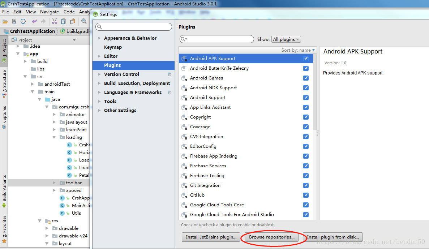This screenshot has width=429, height=249.
Task: Click the Paste toolbar icon
Action: [73, 21]
